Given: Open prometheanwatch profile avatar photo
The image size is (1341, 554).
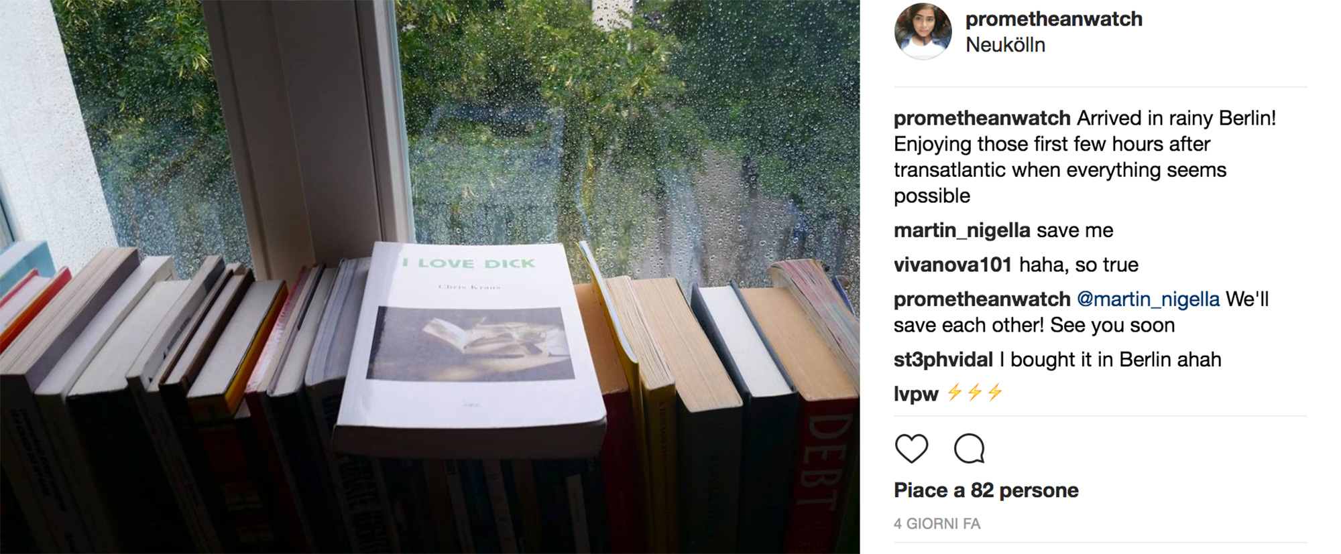Looking at the screenshot, I should pos(923,31).
